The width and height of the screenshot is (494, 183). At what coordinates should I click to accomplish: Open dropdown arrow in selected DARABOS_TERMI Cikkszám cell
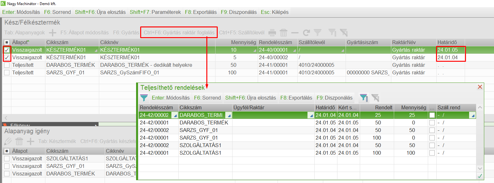pyautogui.click(x=229, y=116)
